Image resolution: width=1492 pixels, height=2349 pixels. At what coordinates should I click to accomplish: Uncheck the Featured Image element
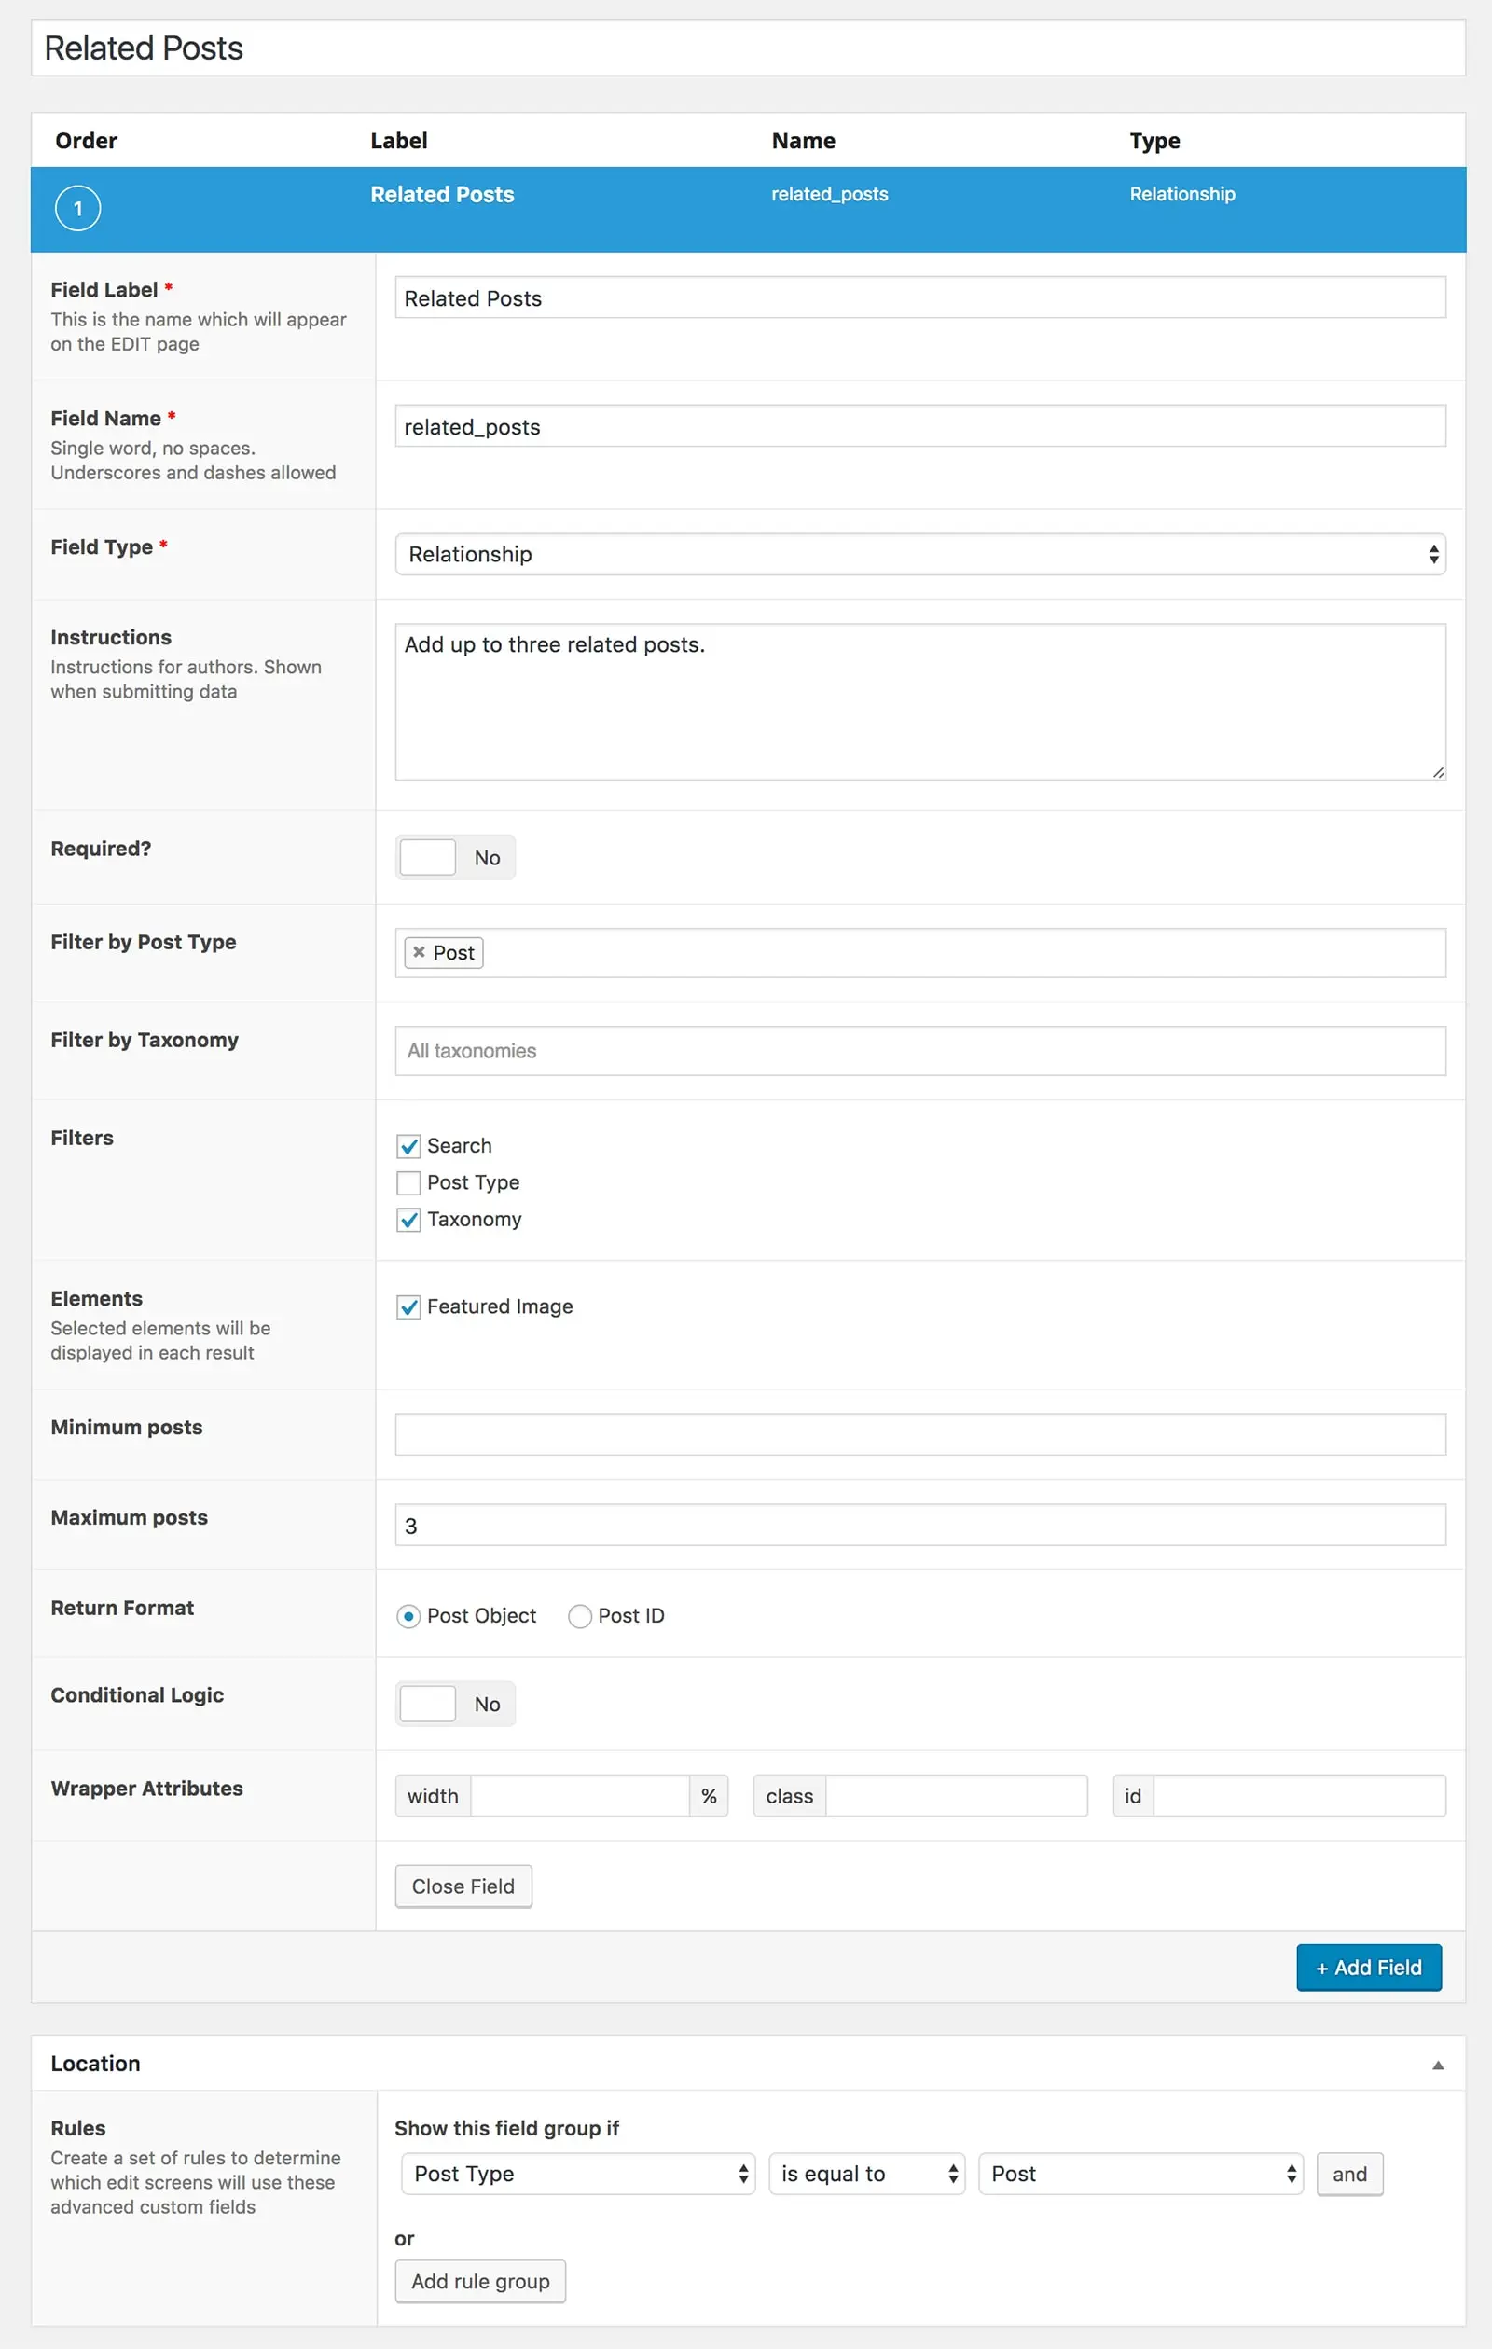(x=408, y=1307)
